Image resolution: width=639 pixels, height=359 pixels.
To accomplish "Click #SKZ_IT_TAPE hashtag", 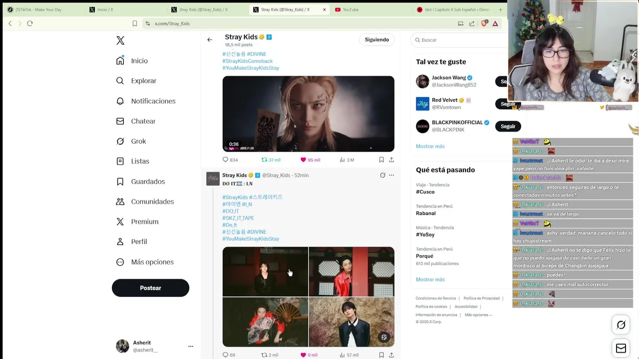I will coord(238,218).
